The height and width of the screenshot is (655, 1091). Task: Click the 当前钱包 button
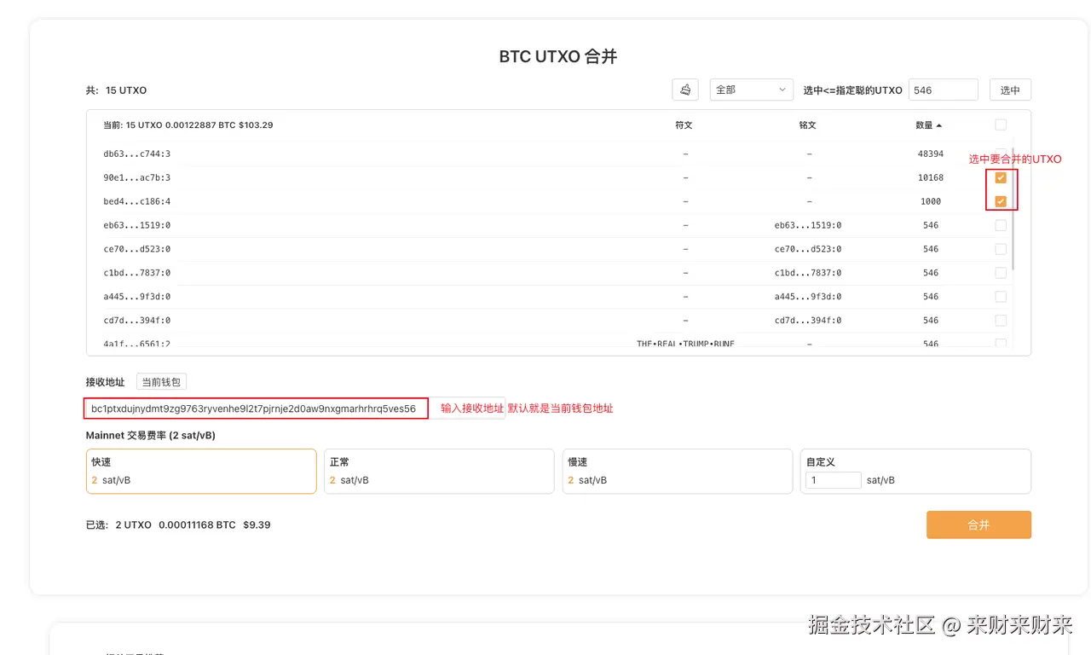point(161,381)
